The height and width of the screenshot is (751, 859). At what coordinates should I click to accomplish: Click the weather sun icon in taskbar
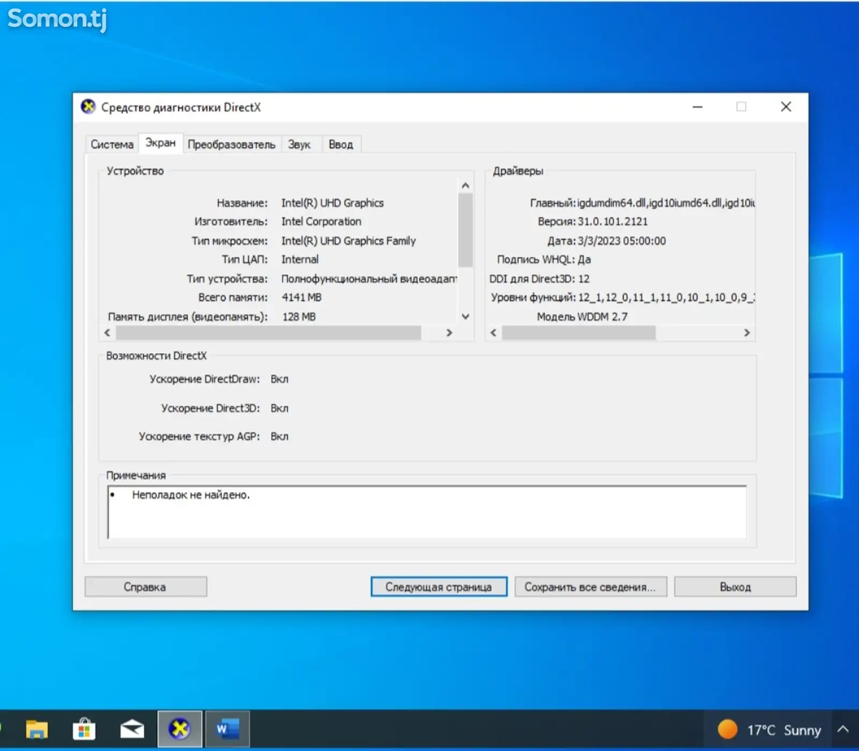coord(728,730)
